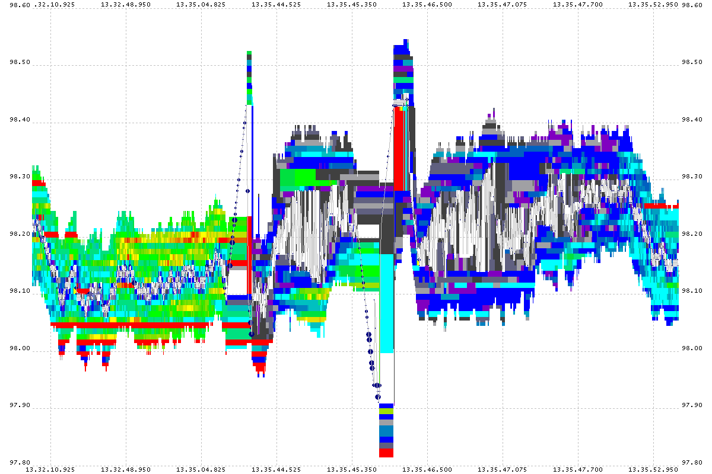The height and width of the screenshot is (474, 712).
Task: Choose the 98.40 value on the right axis
Action: [x=691, y=120]
